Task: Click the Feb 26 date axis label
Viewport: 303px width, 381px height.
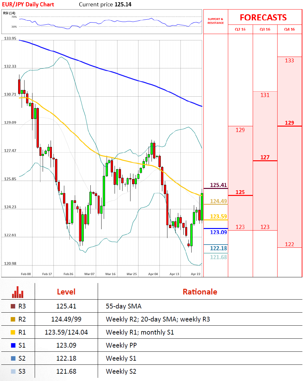Action: click(x=68, y=274)
